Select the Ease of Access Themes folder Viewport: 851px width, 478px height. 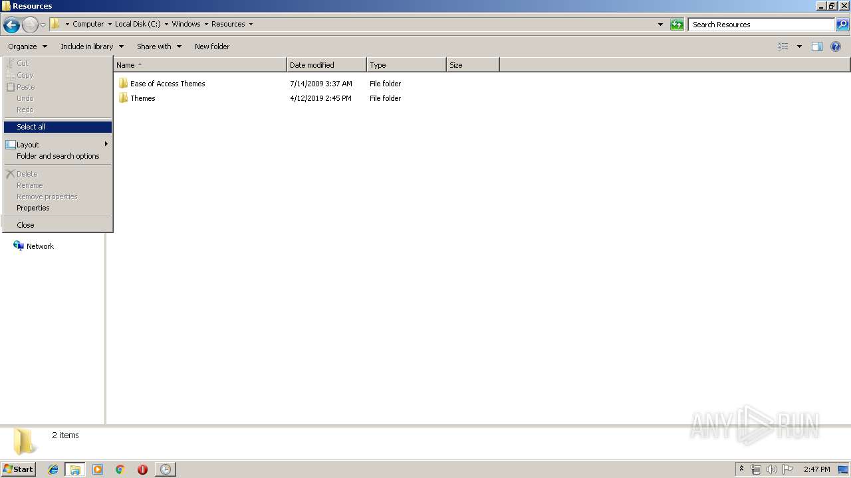click(168, 84)
